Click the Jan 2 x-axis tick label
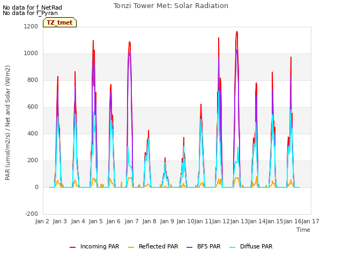Viewport: 343px width, 257px height. point(42,221)
